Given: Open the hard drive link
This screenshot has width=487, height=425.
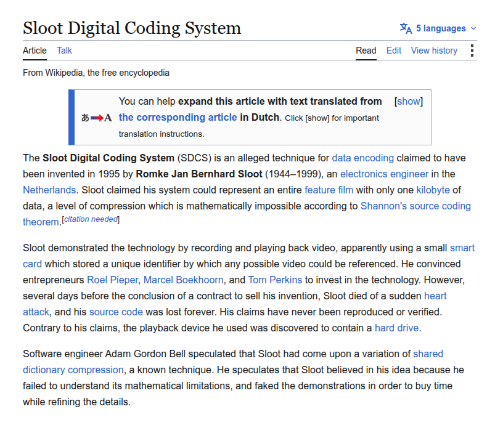Looking at the screenshot, I should [x=396, y=328].
